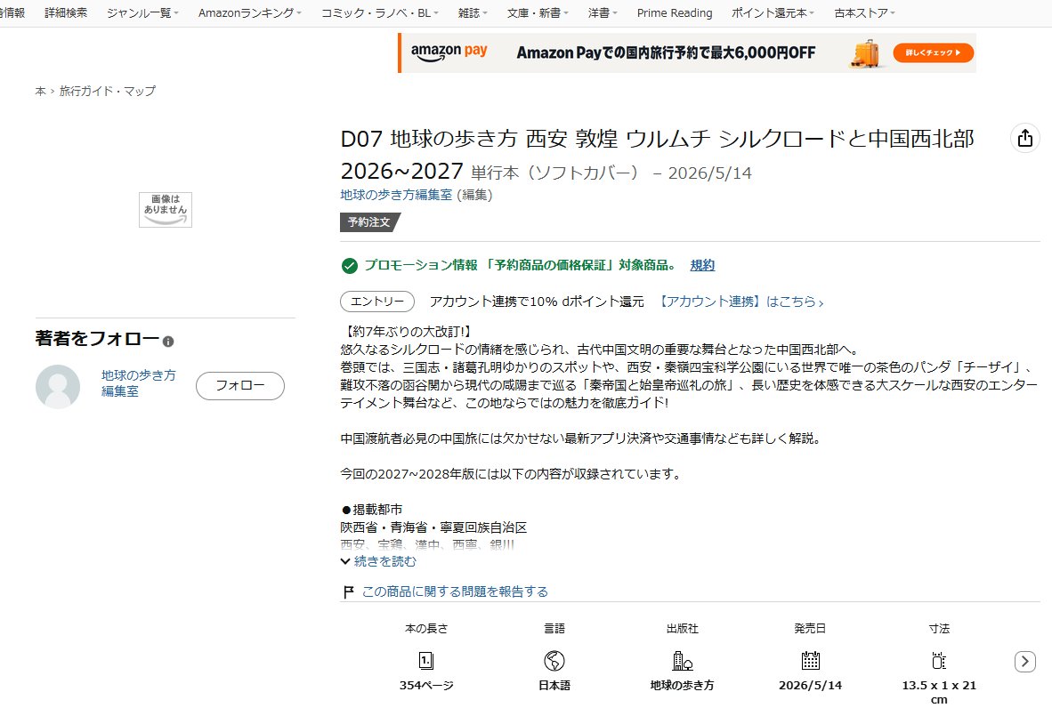Image resolution: width=1052 pixels, height=716 pixels.
Task: Expand description with 続きを読む
Action: pos(378,562)
